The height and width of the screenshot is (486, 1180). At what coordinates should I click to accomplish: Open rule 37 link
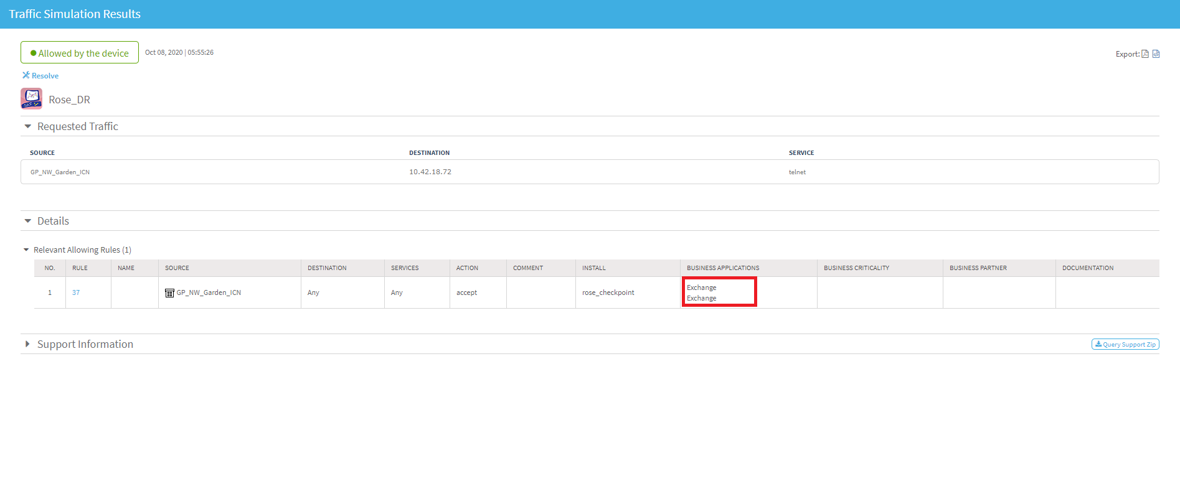(76, 292)
